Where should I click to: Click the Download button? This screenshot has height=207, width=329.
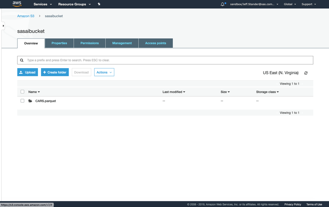point(81,72)
